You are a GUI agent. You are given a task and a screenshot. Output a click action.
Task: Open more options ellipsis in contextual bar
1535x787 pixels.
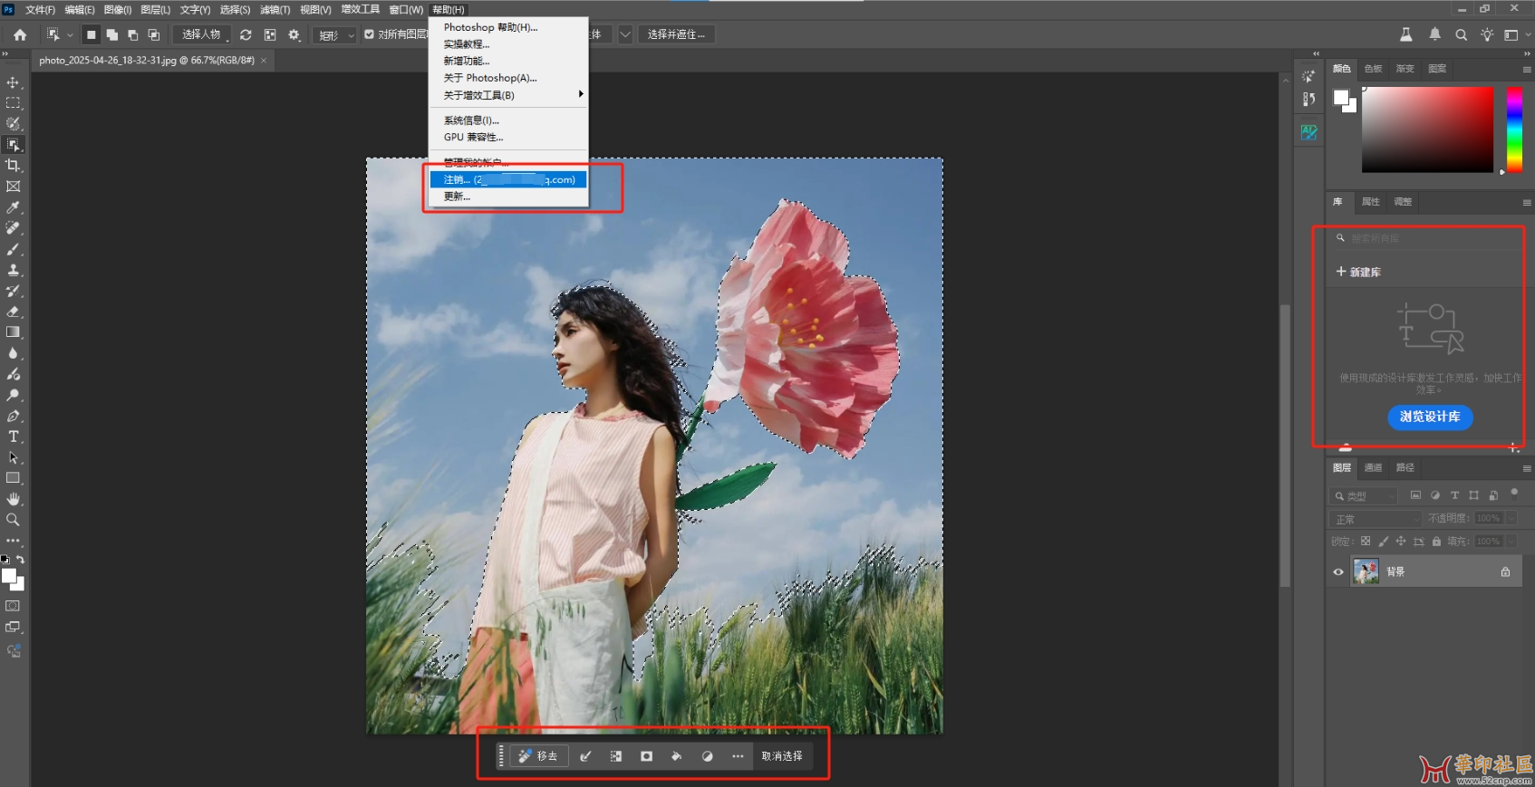(x=738, y=756)
